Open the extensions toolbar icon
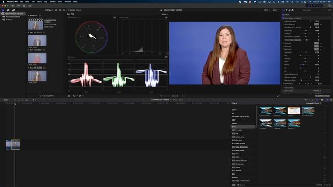 pyautogui.click(x=30, y=6)
